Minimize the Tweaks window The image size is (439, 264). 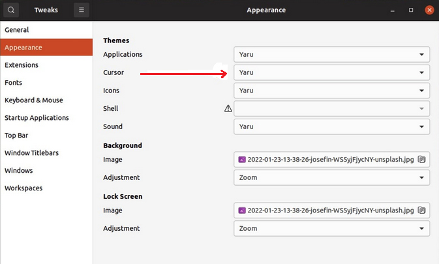393,10
